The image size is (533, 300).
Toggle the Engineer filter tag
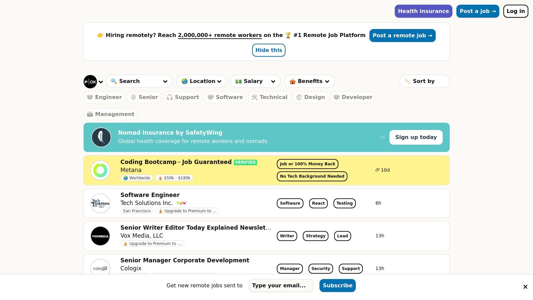coord(105,97)
